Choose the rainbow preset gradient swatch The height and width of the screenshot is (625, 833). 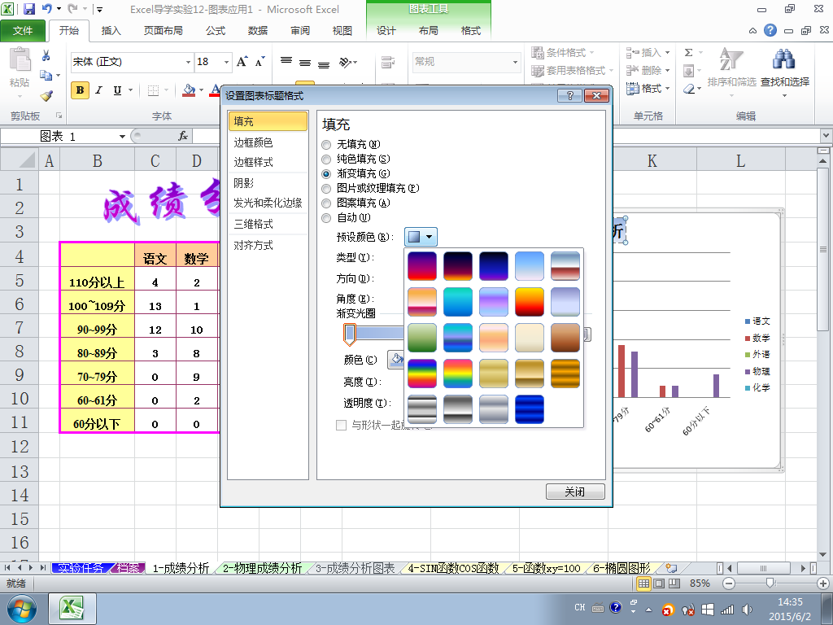(x=422, y=373)
